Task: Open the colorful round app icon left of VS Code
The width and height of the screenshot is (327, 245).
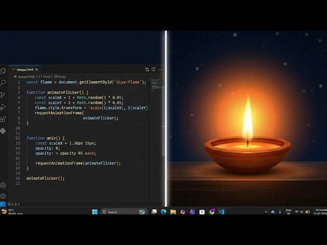Action: (212, 212)
